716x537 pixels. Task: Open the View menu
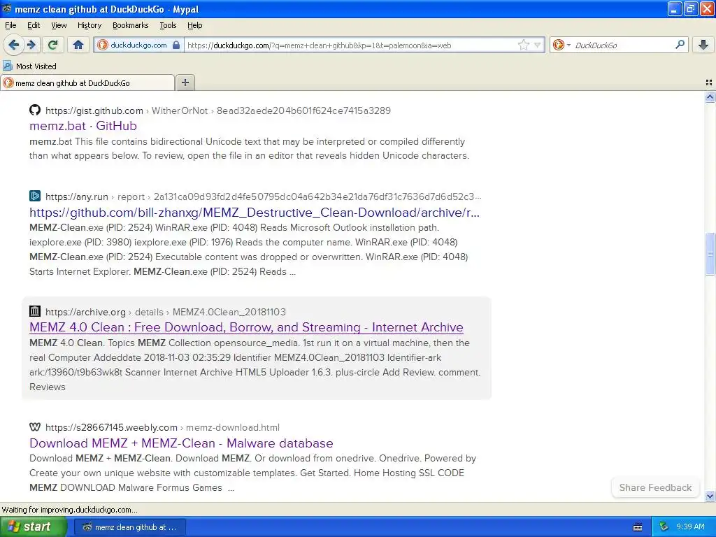pyautogui.click(x=59, y=25)
